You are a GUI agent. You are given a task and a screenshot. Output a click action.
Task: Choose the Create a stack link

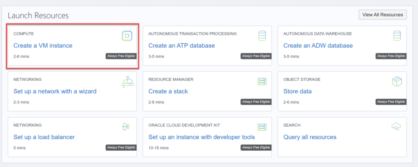click(168, 91)
